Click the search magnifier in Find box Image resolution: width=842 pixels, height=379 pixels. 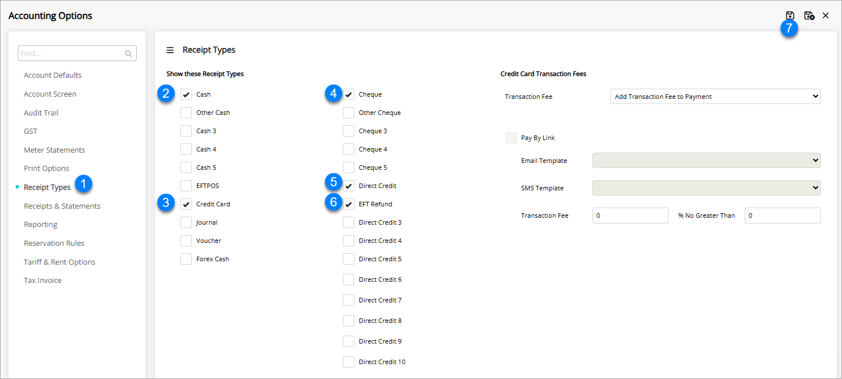point(128,54)
